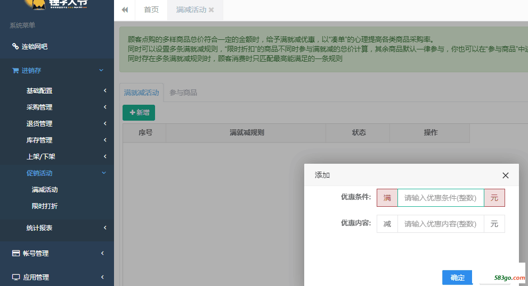Screen dimensions: 528x286
Task: Close the 添加 dialog with X
Action: (x=505, y=175)
